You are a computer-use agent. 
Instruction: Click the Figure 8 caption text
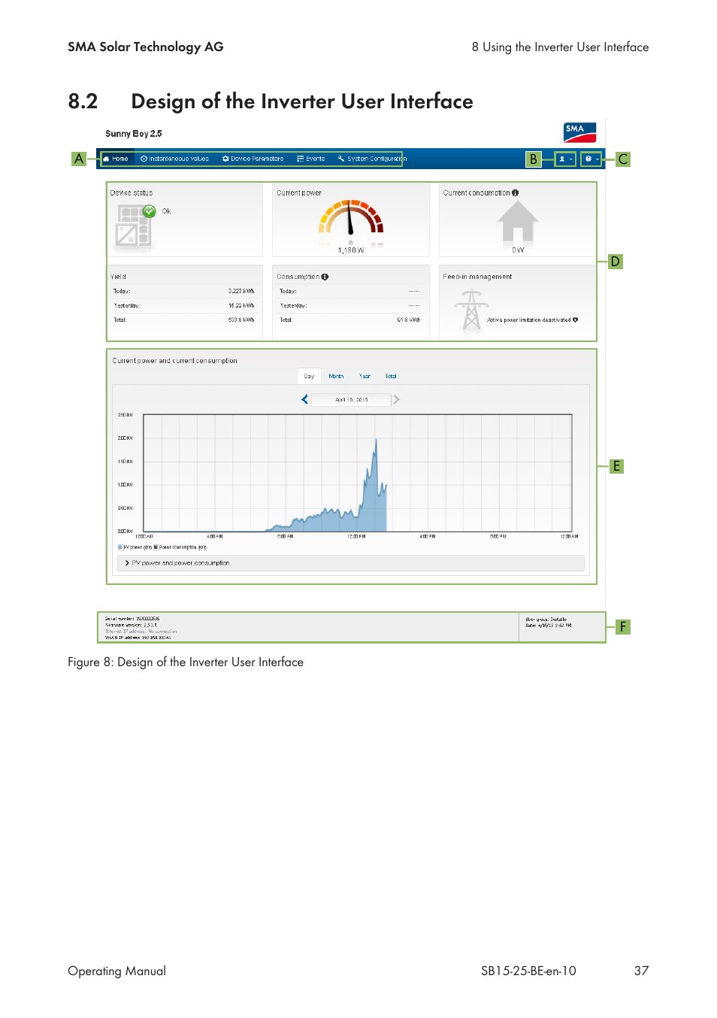tap(186, 662)
